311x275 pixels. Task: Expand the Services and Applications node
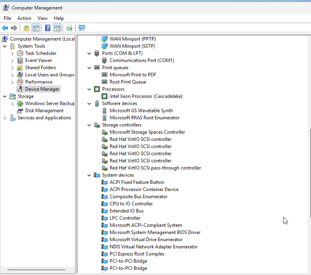[5, 118]
